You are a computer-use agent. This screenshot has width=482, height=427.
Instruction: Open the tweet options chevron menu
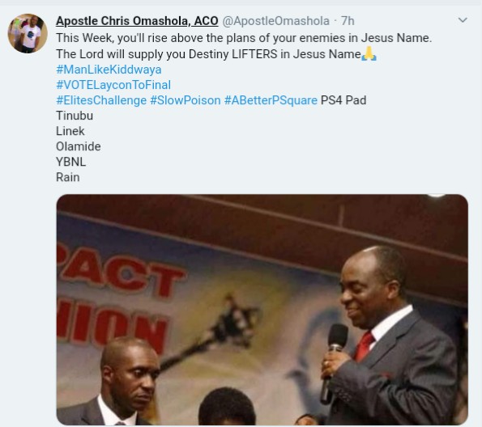coord(463,20)
